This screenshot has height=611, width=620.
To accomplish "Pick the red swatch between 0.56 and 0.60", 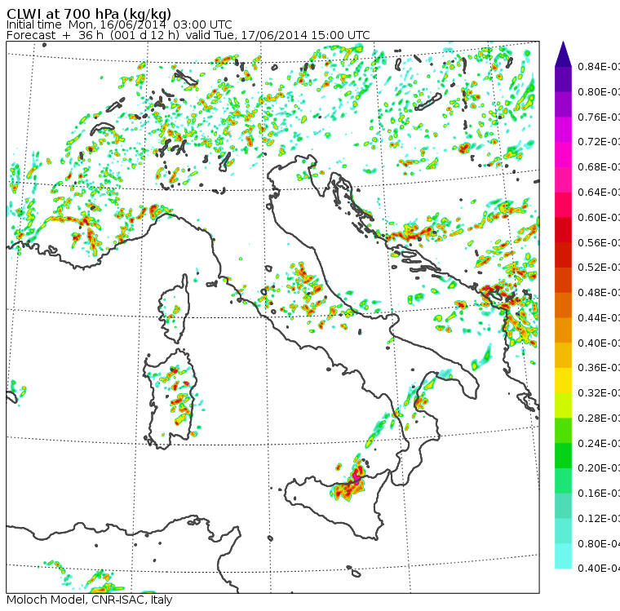I will (563, 230).
